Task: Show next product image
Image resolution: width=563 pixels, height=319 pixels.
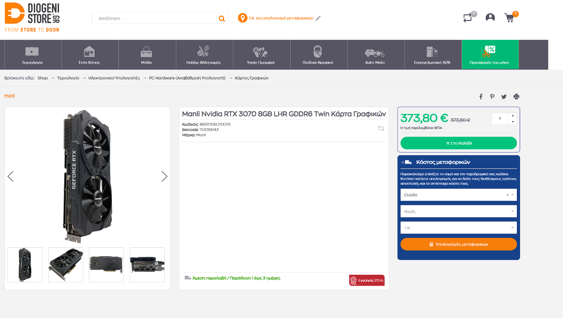Action: tap(164, 176)
